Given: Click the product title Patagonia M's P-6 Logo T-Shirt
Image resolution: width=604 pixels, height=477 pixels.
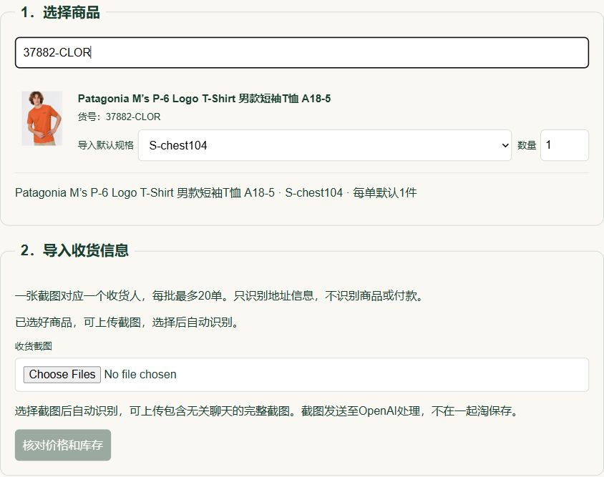Looking at the screenshot, I should 204,99.
